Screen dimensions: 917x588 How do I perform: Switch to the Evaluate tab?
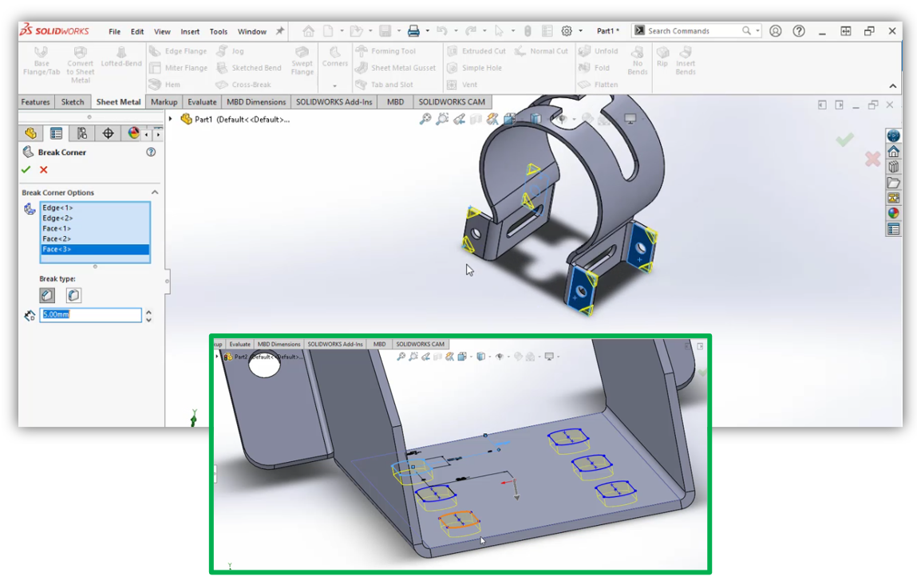click(203, 101)
